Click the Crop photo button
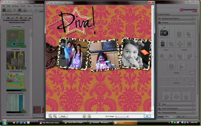 coord(171,43)
